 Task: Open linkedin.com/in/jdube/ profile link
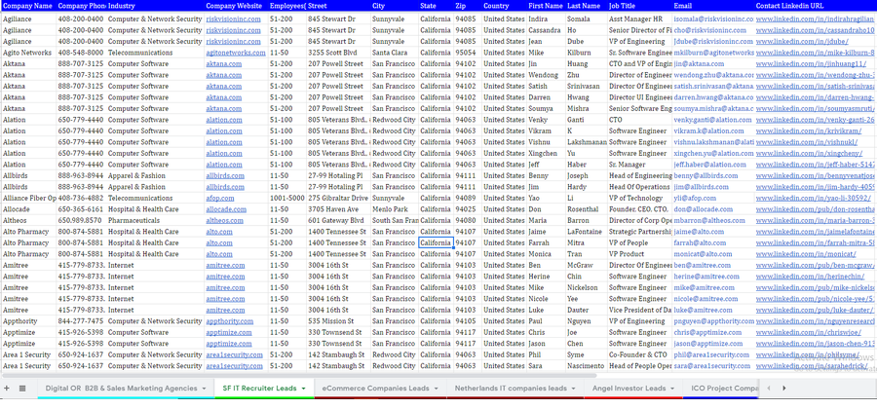(x=802, y=41)
